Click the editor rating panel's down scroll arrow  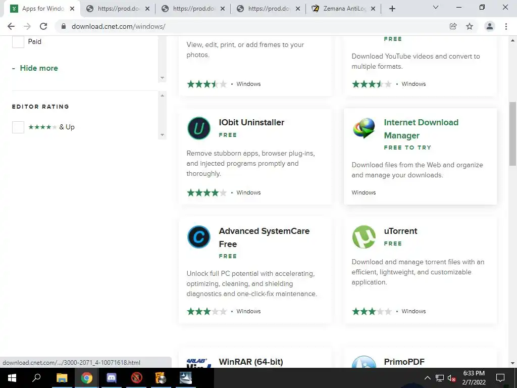[x=162, y=134]
